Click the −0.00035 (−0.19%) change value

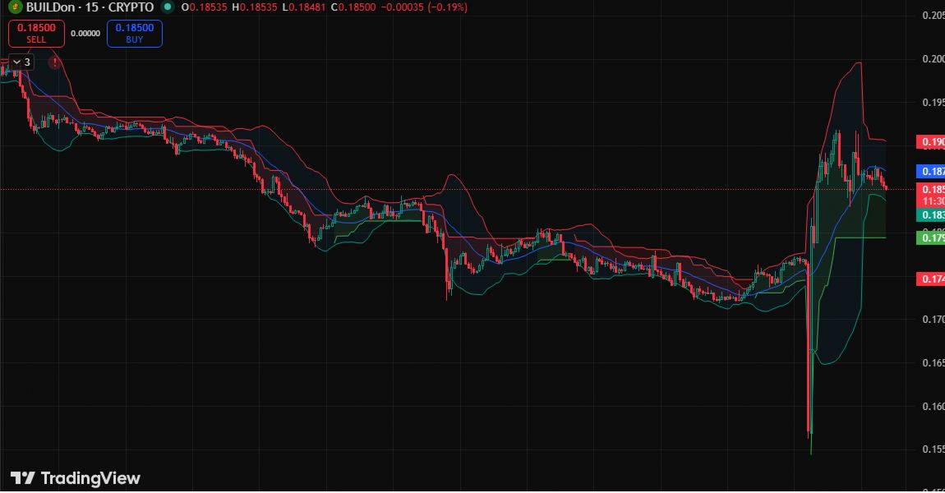pyautogui.click(x=424, y=7)
